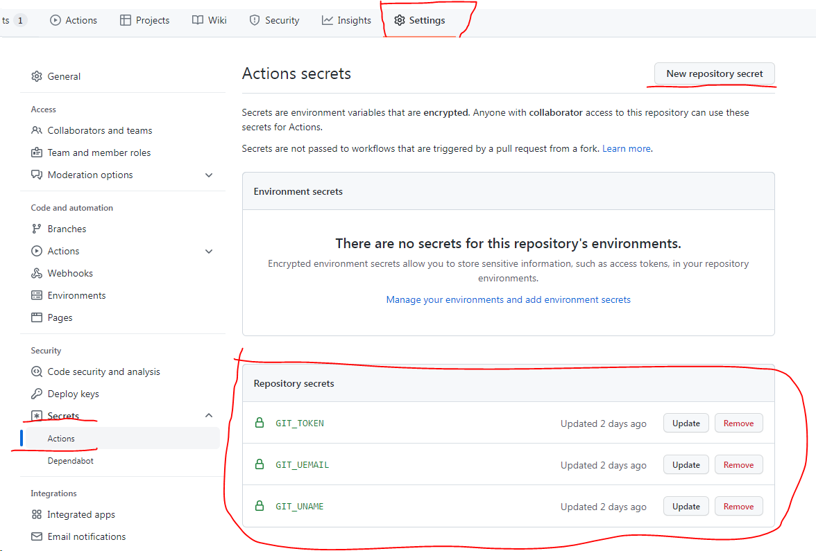Click the Webhooks icon in sidebar

click(x=36, y=273)
